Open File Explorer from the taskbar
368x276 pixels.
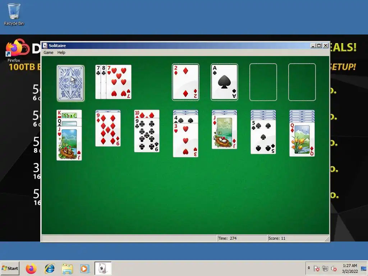click(x=67, y=268)
